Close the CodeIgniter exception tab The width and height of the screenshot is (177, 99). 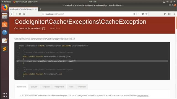point(36,9)
